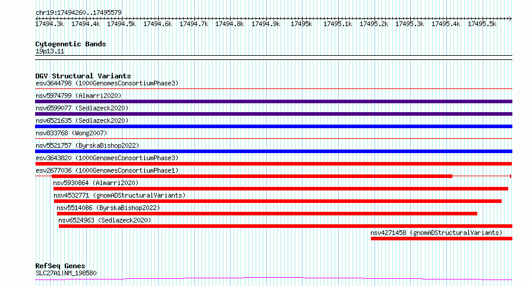This screenshot has height=286, width=529.
Task: Click the blue bar of nsv6521635
Action: (x=273, y=126)
